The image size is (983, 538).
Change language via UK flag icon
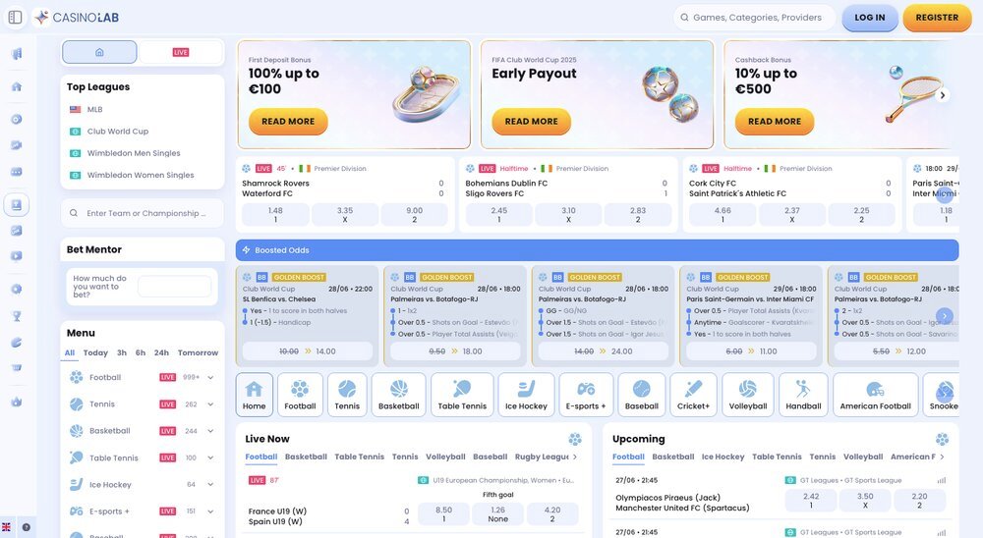[x=6, y=527]
